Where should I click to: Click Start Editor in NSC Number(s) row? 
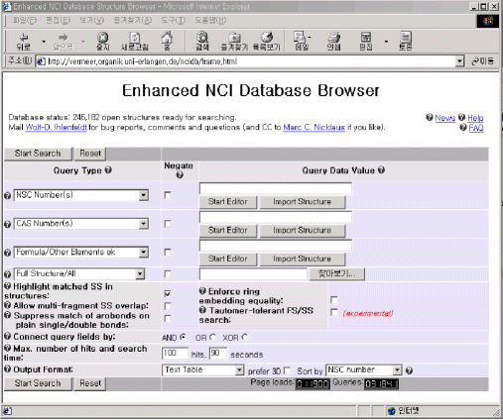click(x=228, y=202)
